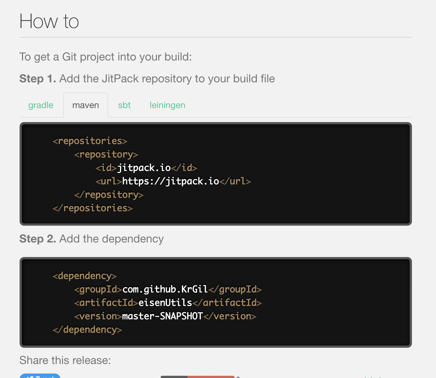Click the closing </dependency> tag line
436x378 pixels.
[x=87, y=330]
